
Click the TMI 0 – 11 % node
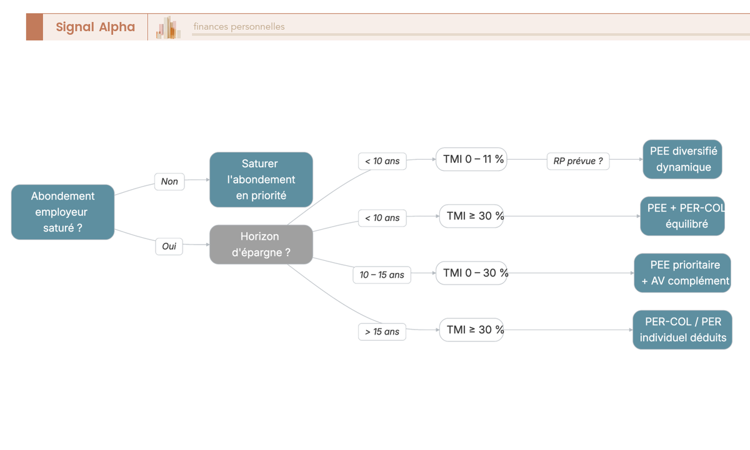pos(472,159)
